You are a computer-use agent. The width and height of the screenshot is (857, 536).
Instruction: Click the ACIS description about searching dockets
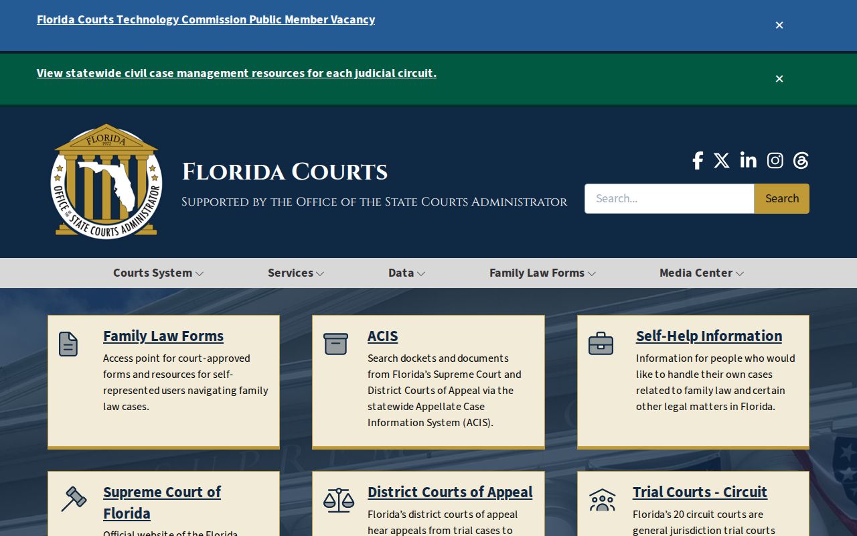click(x=445, y=391)
